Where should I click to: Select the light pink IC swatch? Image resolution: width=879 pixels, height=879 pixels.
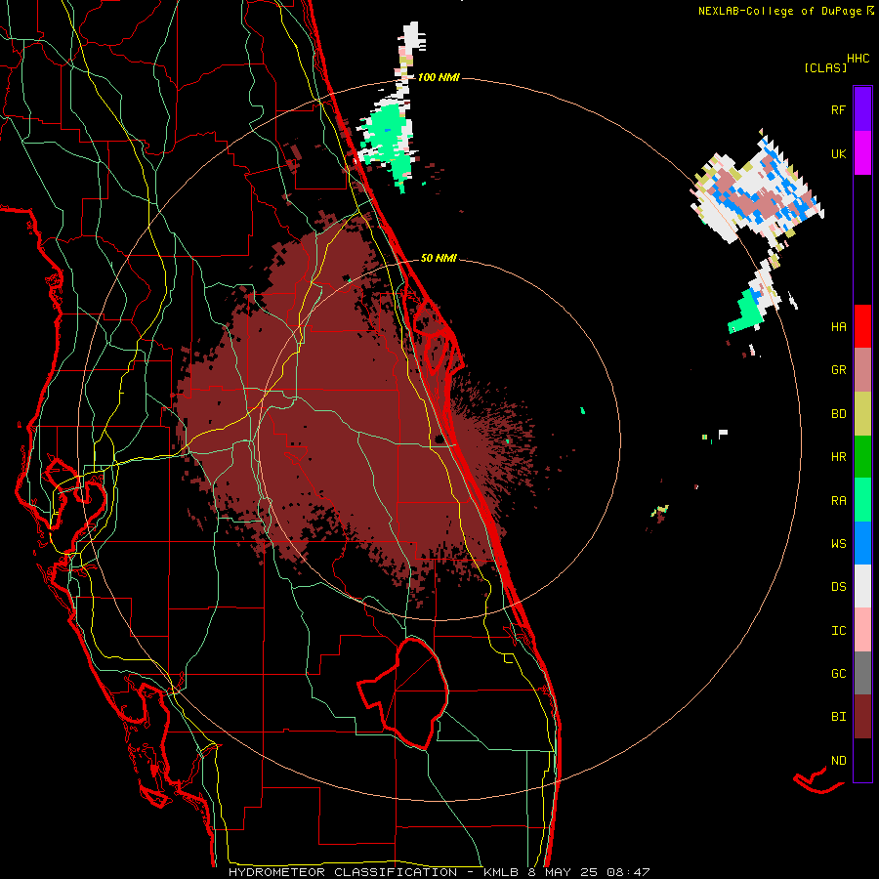click(862, 630)
